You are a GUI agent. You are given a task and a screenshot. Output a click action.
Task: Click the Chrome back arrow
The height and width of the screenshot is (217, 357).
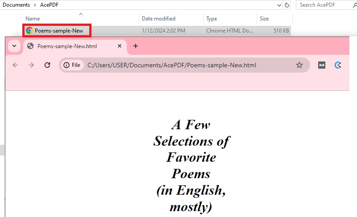[15, 65]
